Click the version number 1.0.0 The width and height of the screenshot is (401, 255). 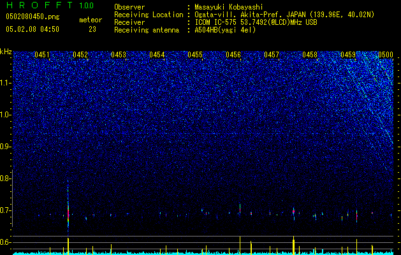(87, 6)
